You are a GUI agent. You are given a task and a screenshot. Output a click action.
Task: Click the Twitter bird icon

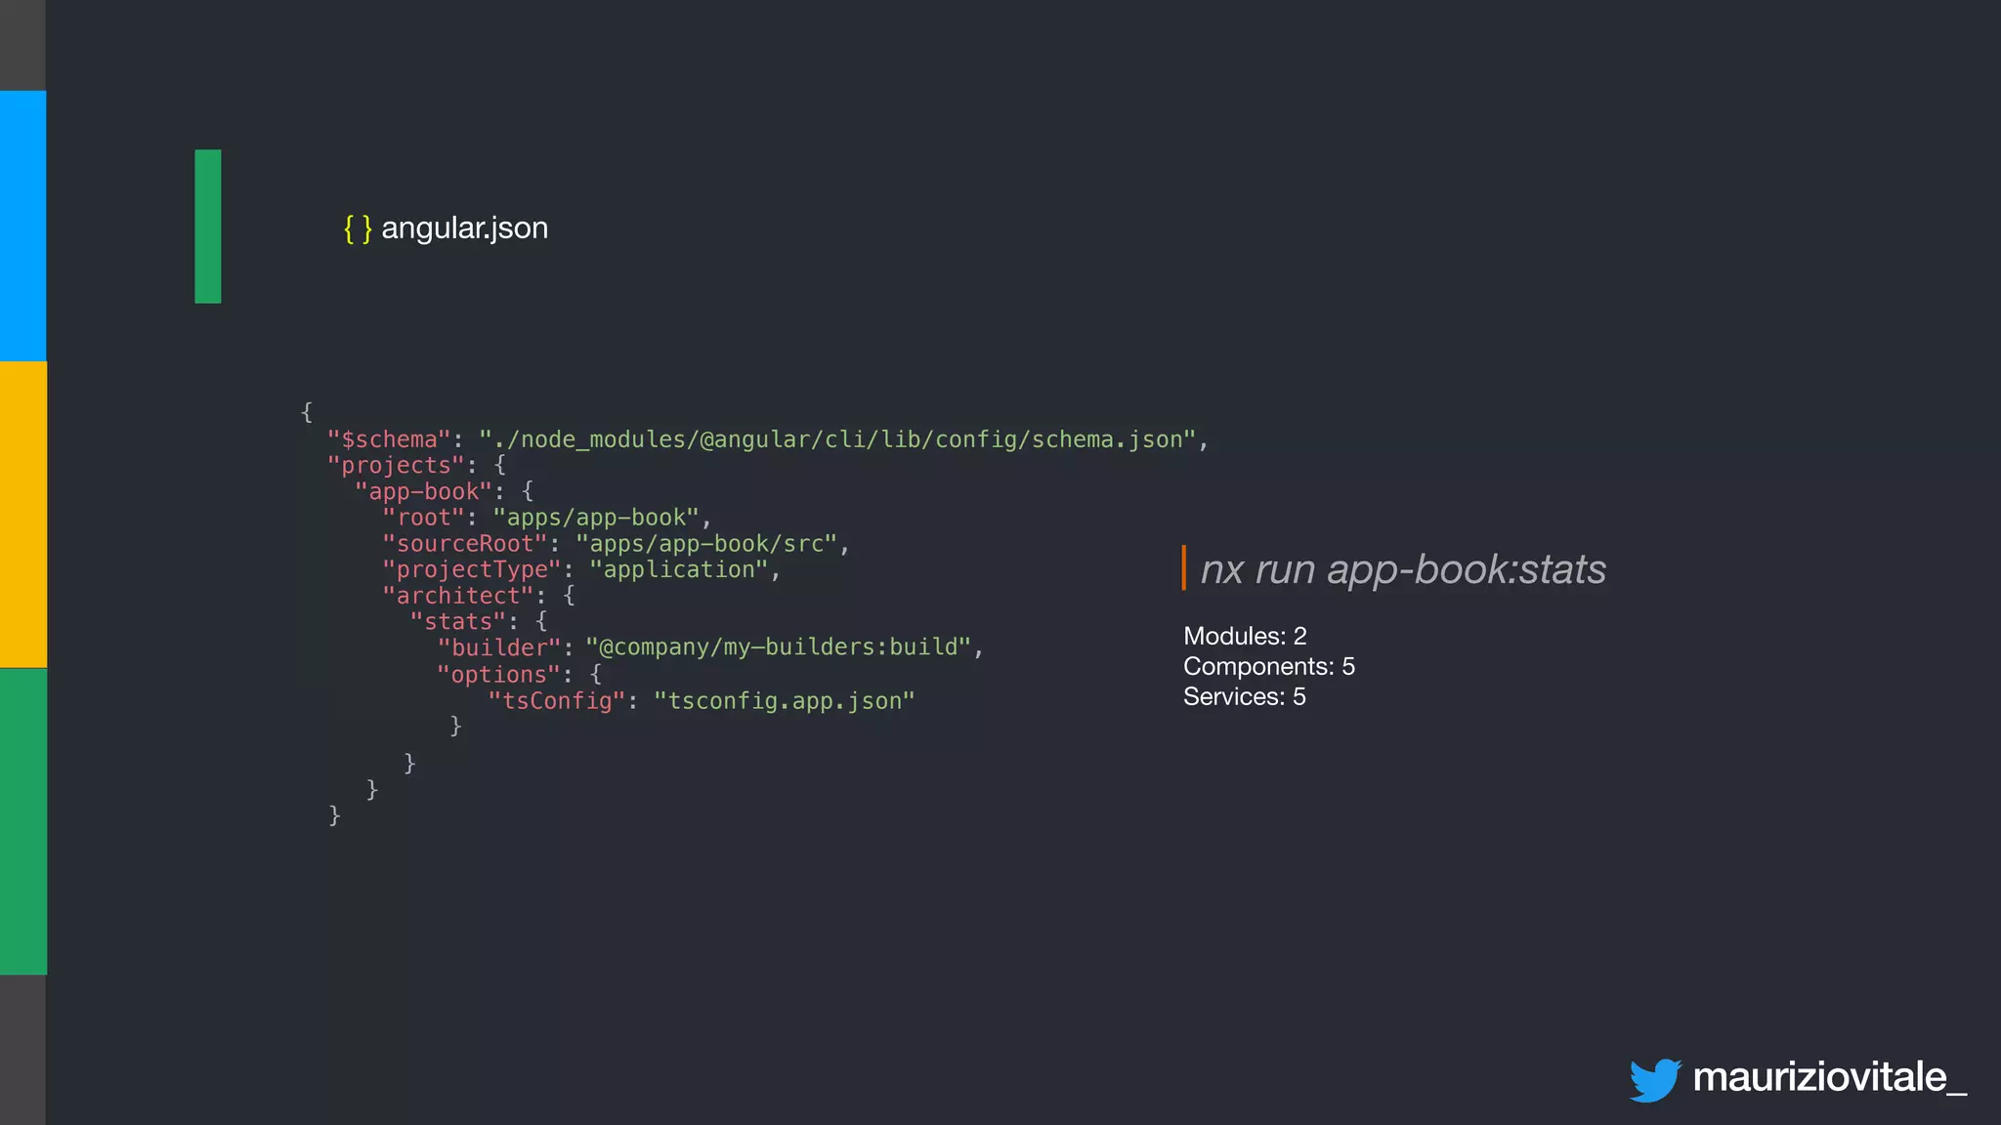point(1655,1079)
